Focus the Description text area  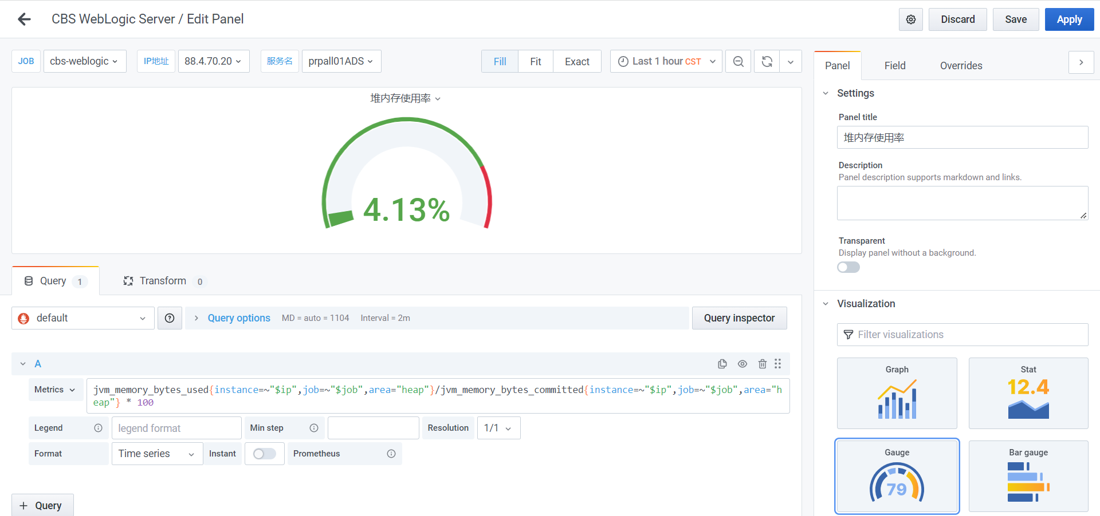tap(962, 203)
